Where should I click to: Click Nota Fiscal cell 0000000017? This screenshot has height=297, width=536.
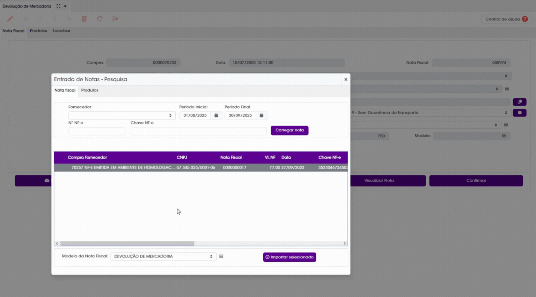point(235,168)
